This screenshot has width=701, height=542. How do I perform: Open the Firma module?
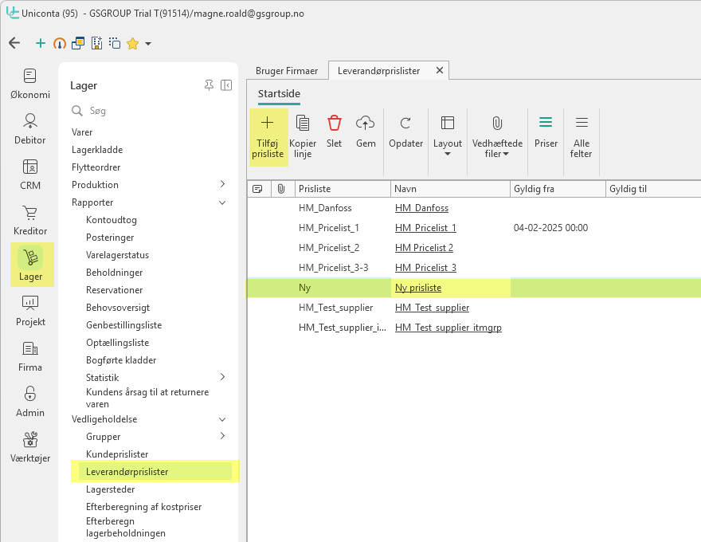point(30,357)
